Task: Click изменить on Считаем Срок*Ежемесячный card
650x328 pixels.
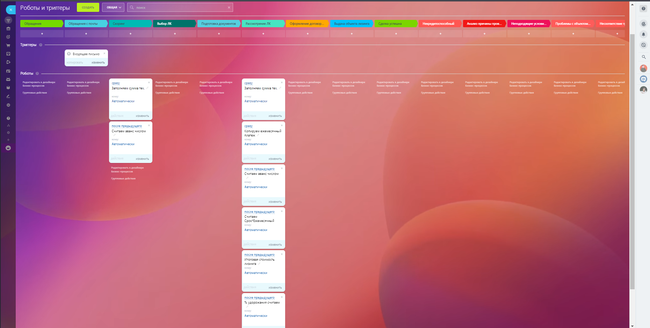Action: click(275, 245)
